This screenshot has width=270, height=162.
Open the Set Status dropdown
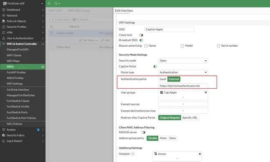pos(88,40)
